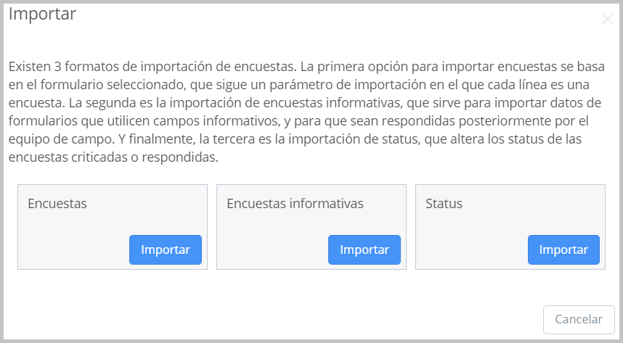Image resolution: width=623 pixels, height=343 pixels.
Task: Import using the Encuestas informativas option
Action: 365,249
